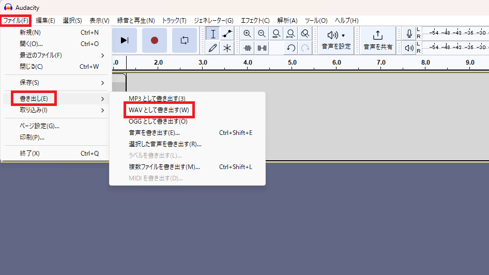Open the ジェネレーター(G) menu

coord(213,21)
